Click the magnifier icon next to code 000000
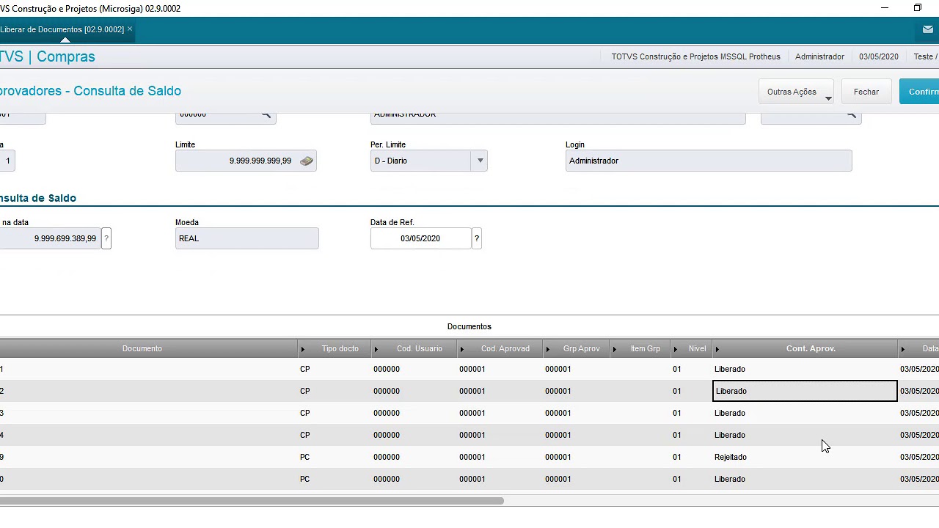 (x=266, y=114)
